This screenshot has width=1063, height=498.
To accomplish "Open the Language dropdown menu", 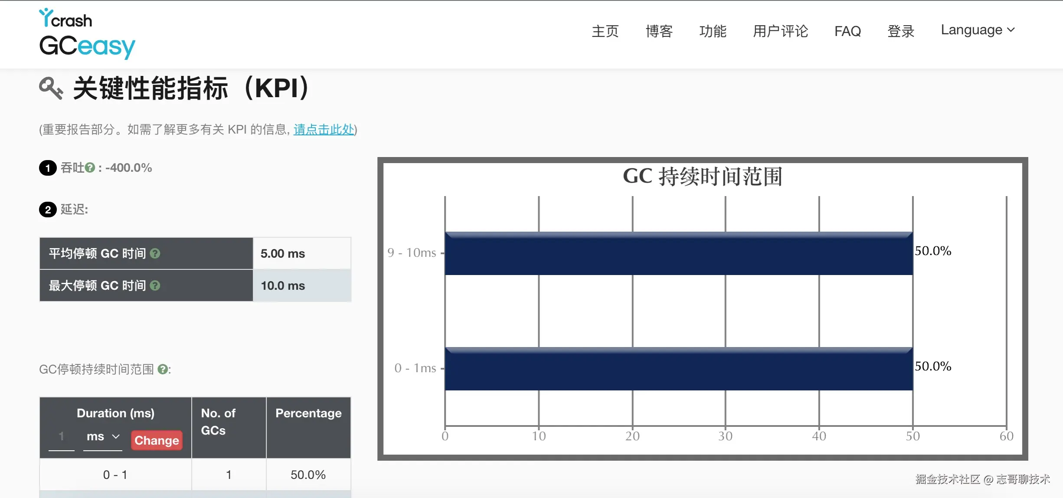I will pos(971,30).
